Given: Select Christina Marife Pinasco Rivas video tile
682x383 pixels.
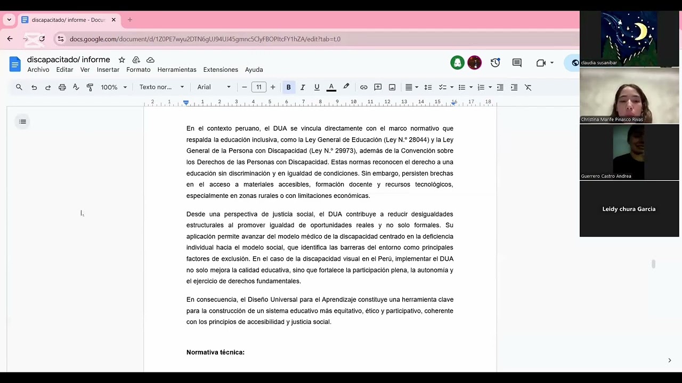Looking at the screenshot, I should (629, 96).
